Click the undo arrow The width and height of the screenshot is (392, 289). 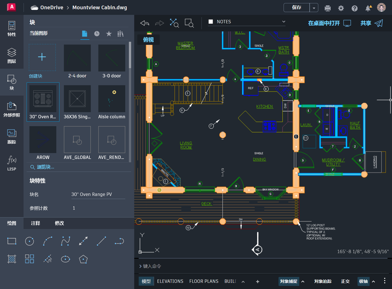point(145,23)
